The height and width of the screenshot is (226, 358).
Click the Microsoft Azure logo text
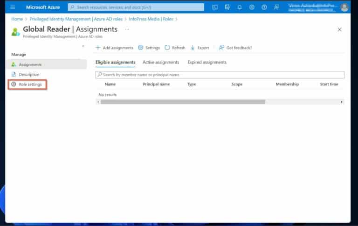pos(43,7)
